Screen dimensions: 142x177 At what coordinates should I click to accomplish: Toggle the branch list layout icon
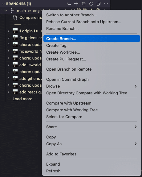[x=83, y=4]
